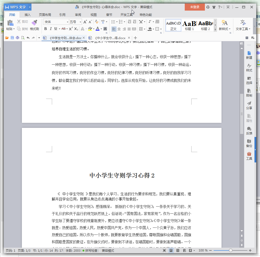The image size is (260, 257).
Task: Click the spell check status button
Action: click(x=90, y=250)
